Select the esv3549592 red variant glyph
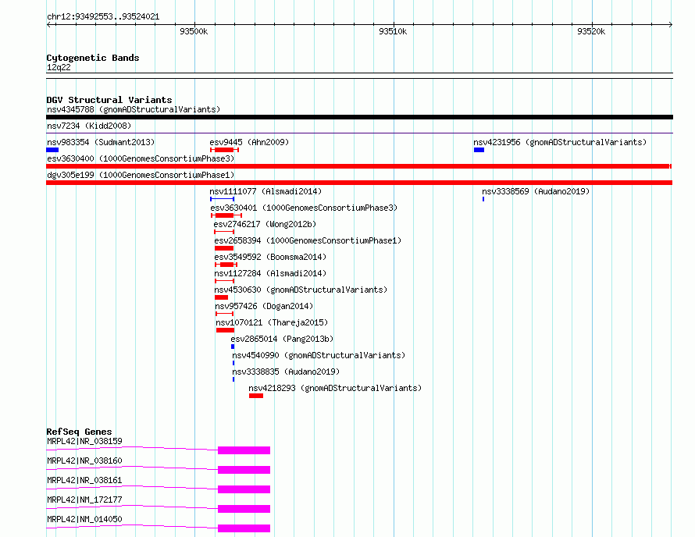Screen dimensions: 695x537 coord(226,265)
